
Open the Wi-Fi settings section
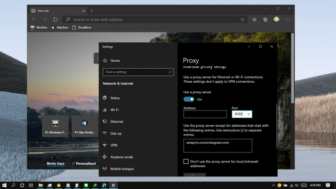pyautogui.click(x=114, y=110)
